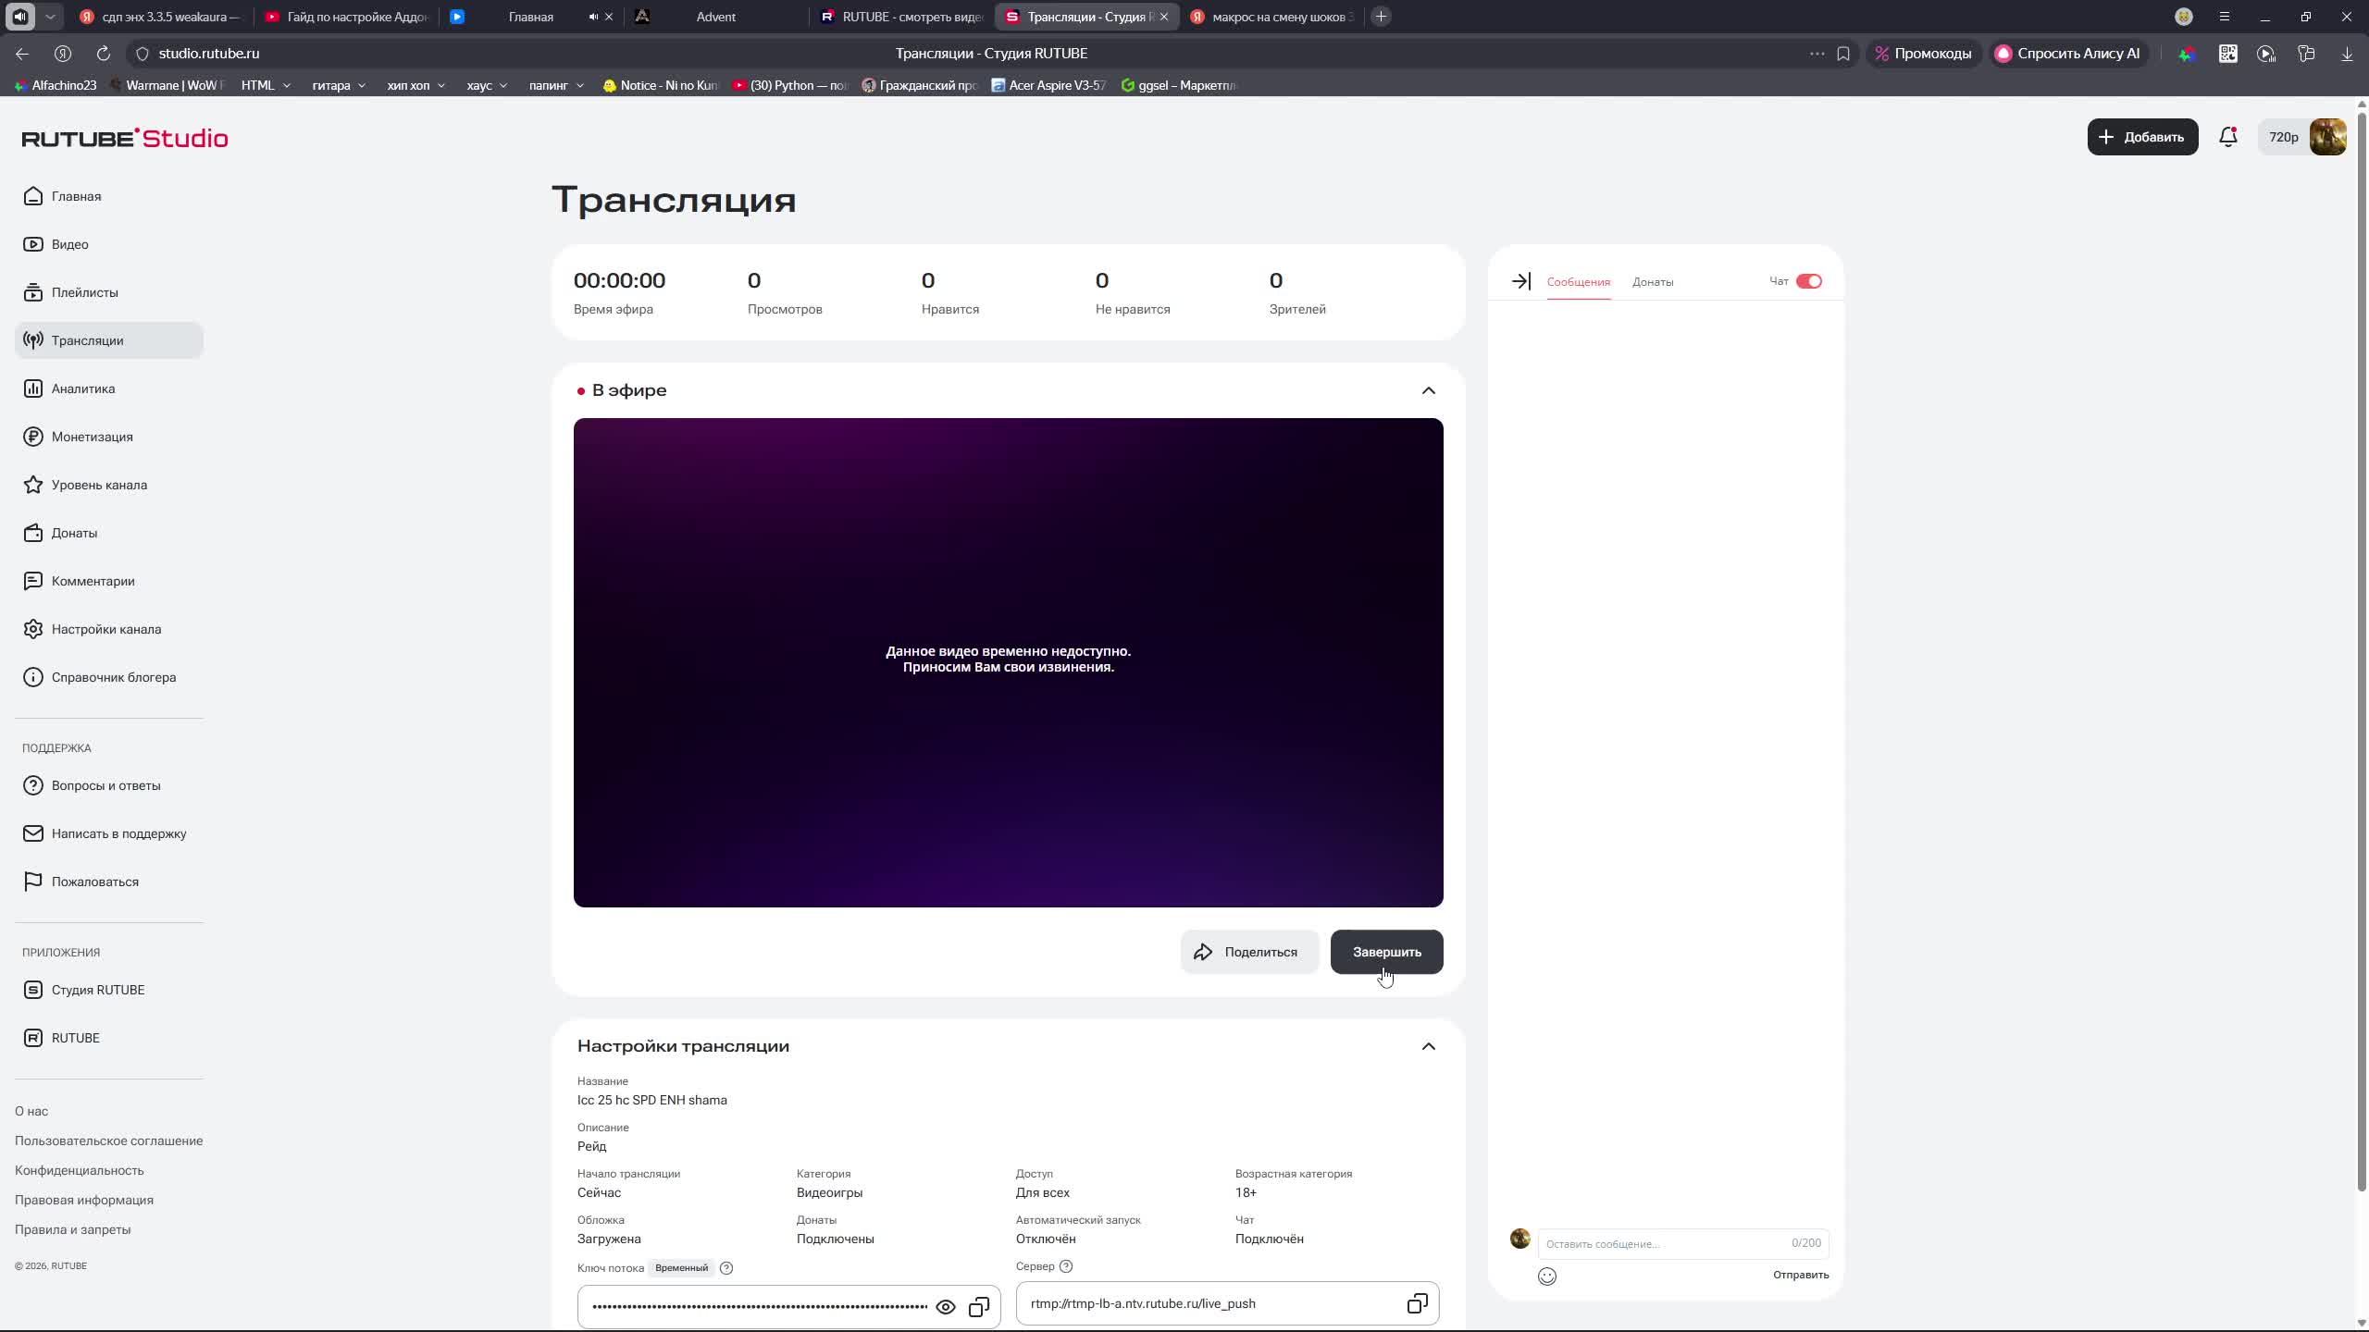The image size is (2369, 1332).
Task: Click the notifications bell icon
Action: (2227, 137)
